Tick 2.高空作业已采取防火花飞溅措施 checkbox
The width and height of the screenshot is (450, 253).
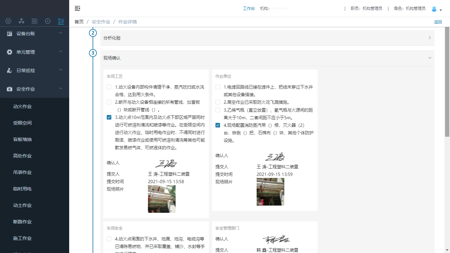(x=218, y=102)
